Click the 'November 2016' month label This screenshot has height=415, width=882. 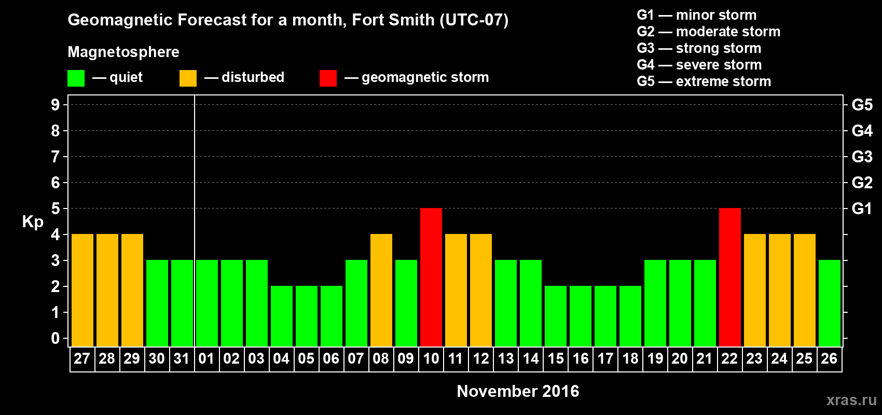[x=518, y=391]
